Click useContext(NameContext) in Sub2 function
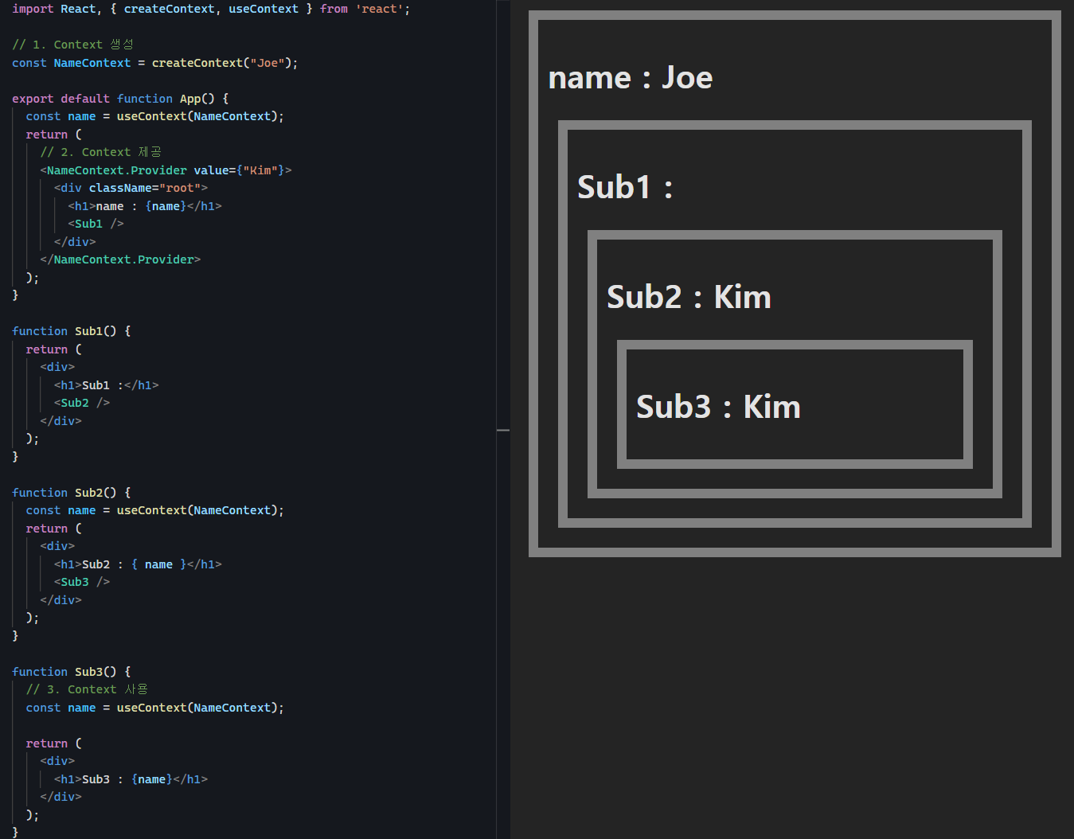 197,510
